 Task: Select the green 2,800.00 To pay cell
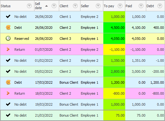pos(114,71)
